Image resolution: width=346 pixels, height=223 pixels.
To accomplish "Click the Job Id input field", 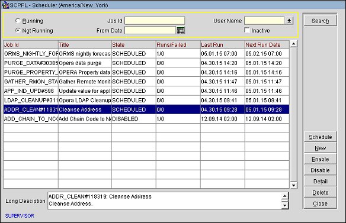I will (x=155, y=21).
